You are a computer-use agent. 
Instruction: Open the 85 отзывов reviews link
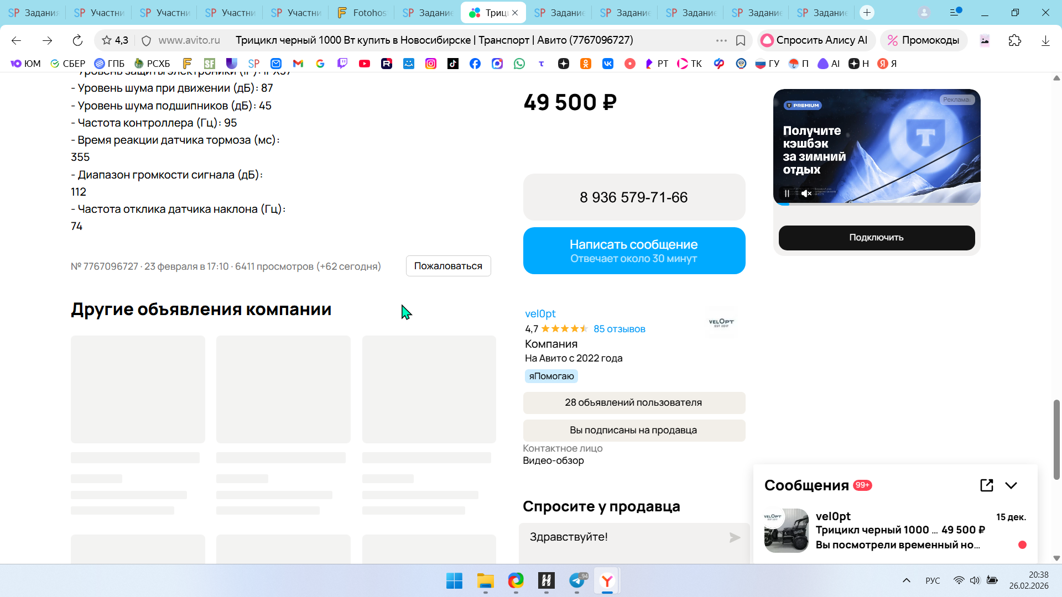[619, 329]
